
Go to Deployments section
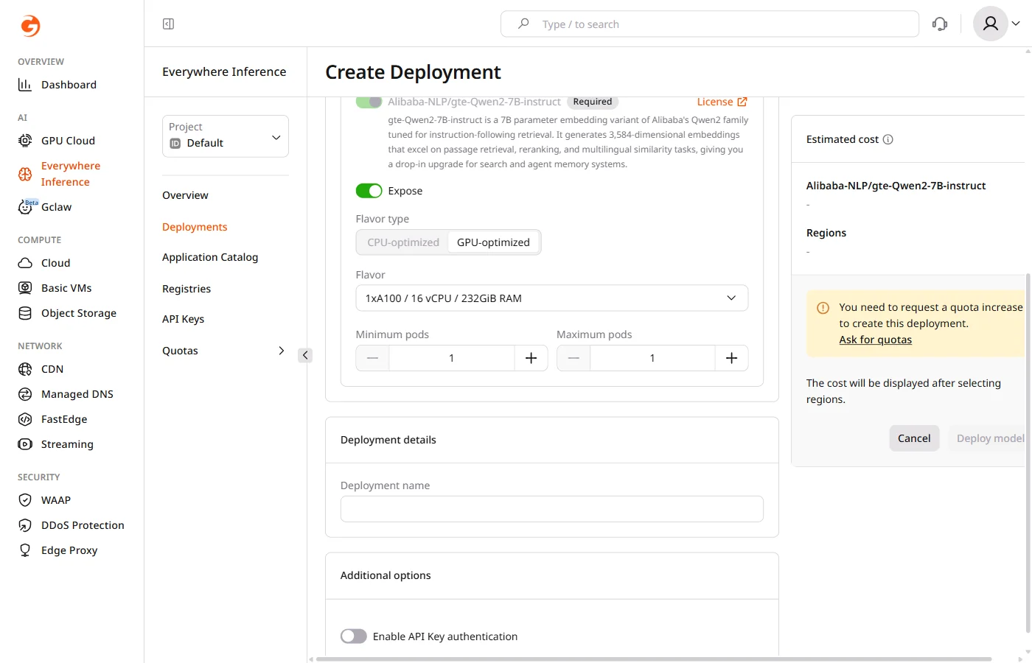(195, 227)
